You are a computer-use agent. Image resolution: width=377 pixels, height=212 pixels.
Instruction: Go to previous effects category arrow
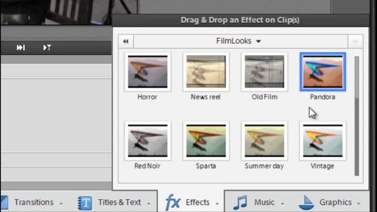[125, 41]
